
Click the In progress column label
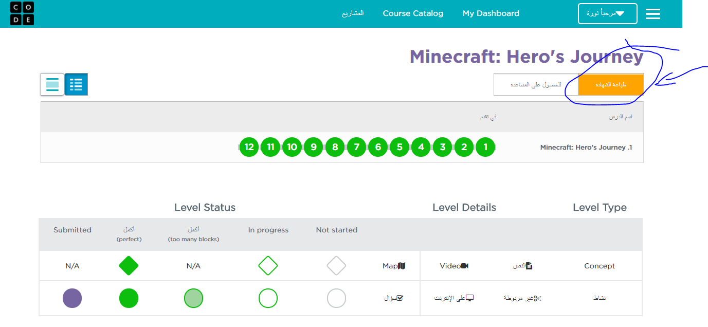tap(268, 230)
